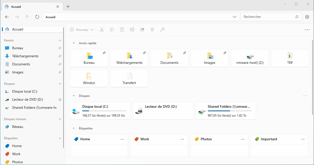Collapse the Favoris sidebar section
The image size is (314, 165).
point(60,40)
